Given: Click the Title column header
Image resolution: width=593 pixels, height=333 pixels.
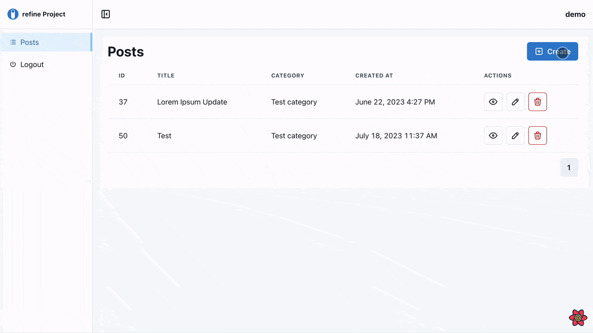Looking at the screenshot, I should [166, 75].
